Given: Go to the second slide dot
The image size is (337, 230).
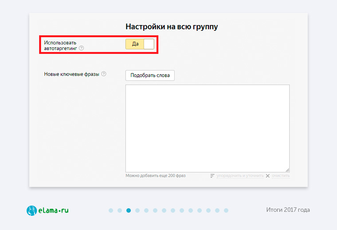Looking at the screenshot, I should pos(120,210).
